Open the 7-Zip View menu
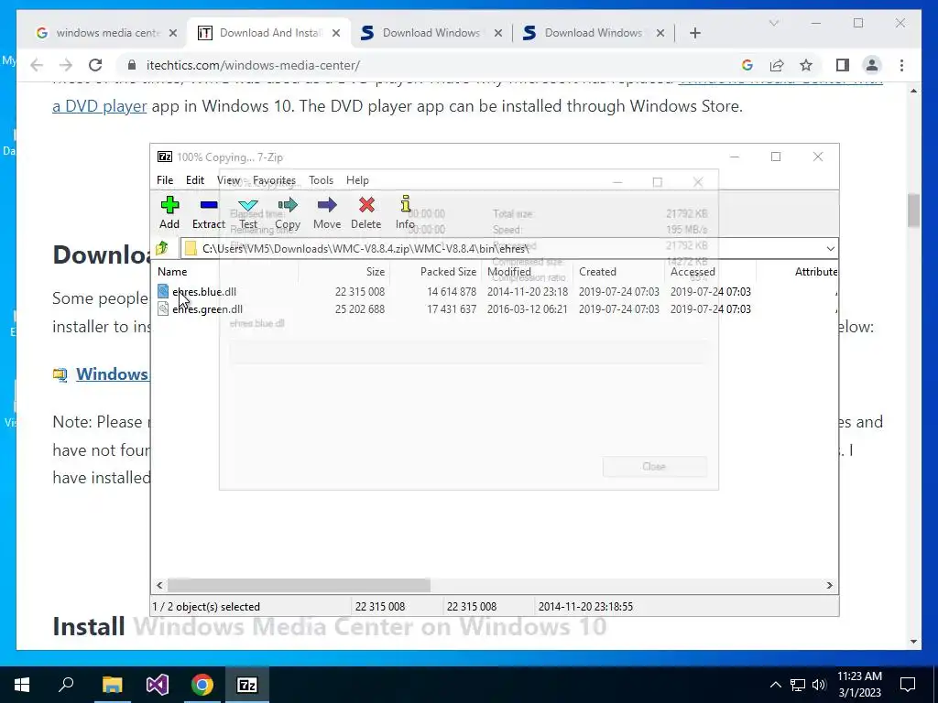Screen dimensions: 938x703 pos(228,180)
